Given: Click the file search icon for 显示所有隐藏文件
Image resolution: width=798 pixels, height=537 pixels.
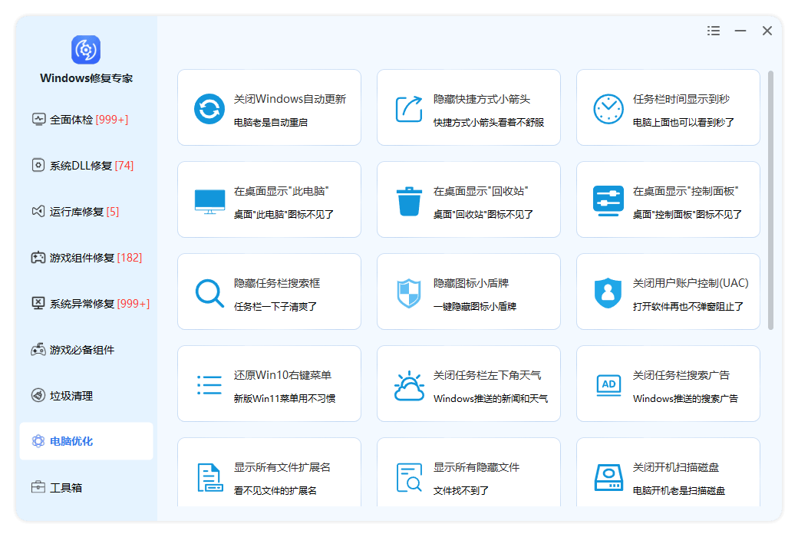Looking at the screenshot, I should click(x=409, y=477).
